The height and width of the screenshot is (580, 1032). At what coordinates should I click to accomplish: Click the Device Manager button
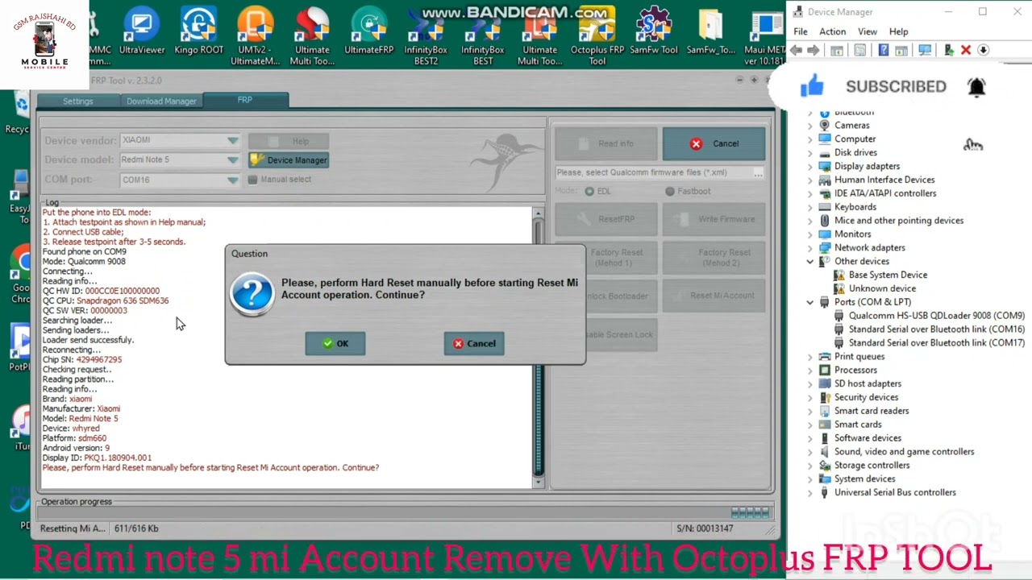point(289,159)
